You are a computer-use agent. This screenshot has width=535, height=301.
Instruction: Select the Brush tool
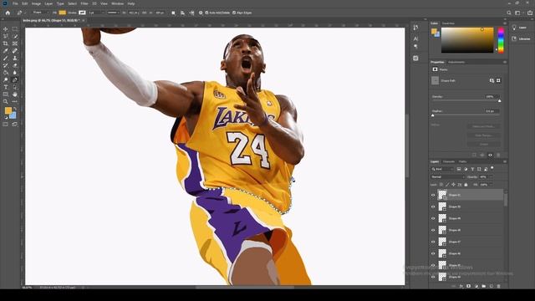[6, 58]
